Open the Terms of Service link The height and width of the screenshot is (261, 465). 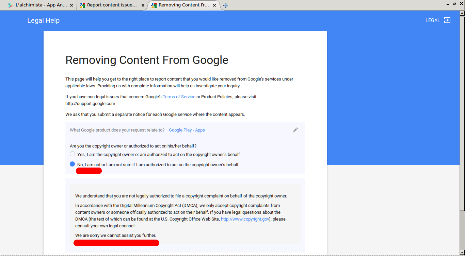[x=179, y=97]
